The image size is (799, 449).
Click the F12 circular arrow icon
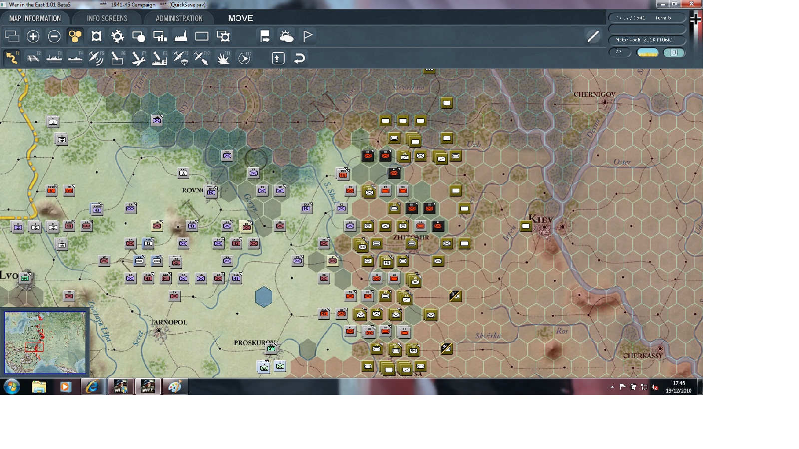[x=244, y=58]
